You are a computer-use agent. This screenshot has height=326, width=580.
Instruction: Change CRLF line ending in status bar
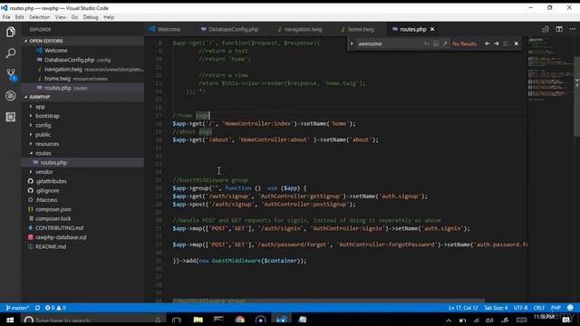[538, 308]
